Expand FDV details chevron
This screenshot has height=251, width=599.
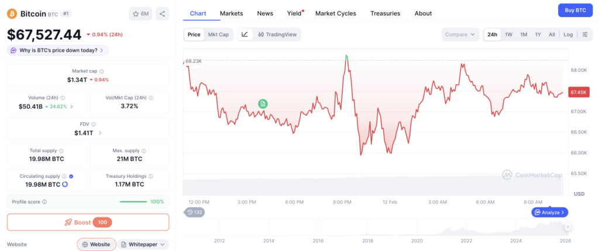pos(100,133)
